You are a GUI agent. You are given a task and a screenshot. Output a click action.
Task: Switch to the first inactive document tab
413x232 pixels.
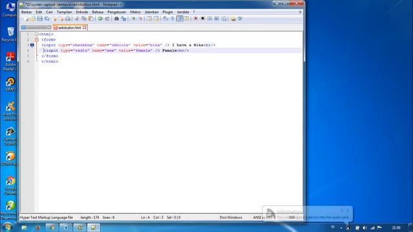[x=36, y=27]
